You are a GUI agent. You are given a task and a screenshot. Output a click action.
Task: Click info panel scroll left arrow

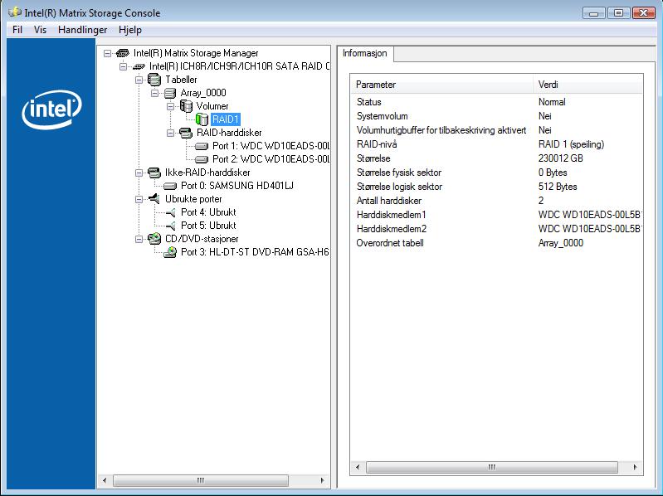click(x=358, y=467)
